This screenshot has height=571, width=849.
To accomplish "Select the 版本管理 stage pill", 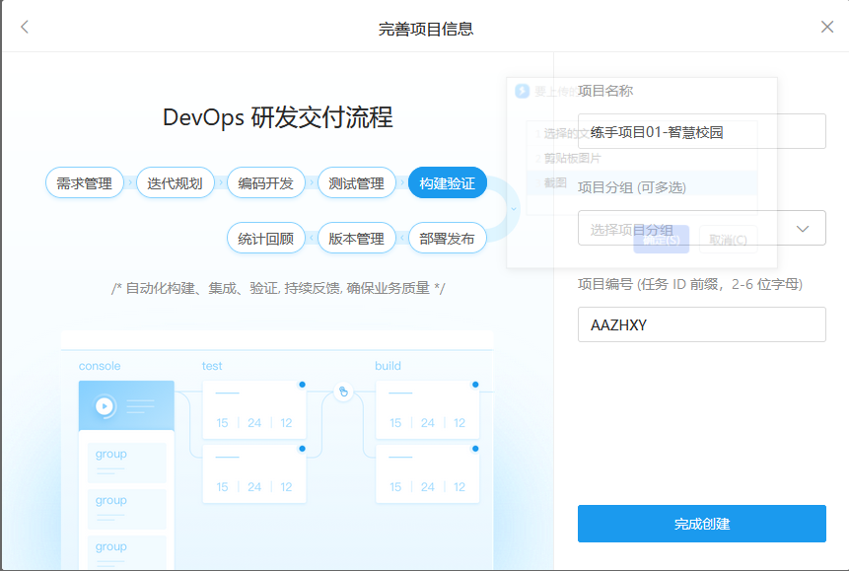I will click(x=356, y=239).
